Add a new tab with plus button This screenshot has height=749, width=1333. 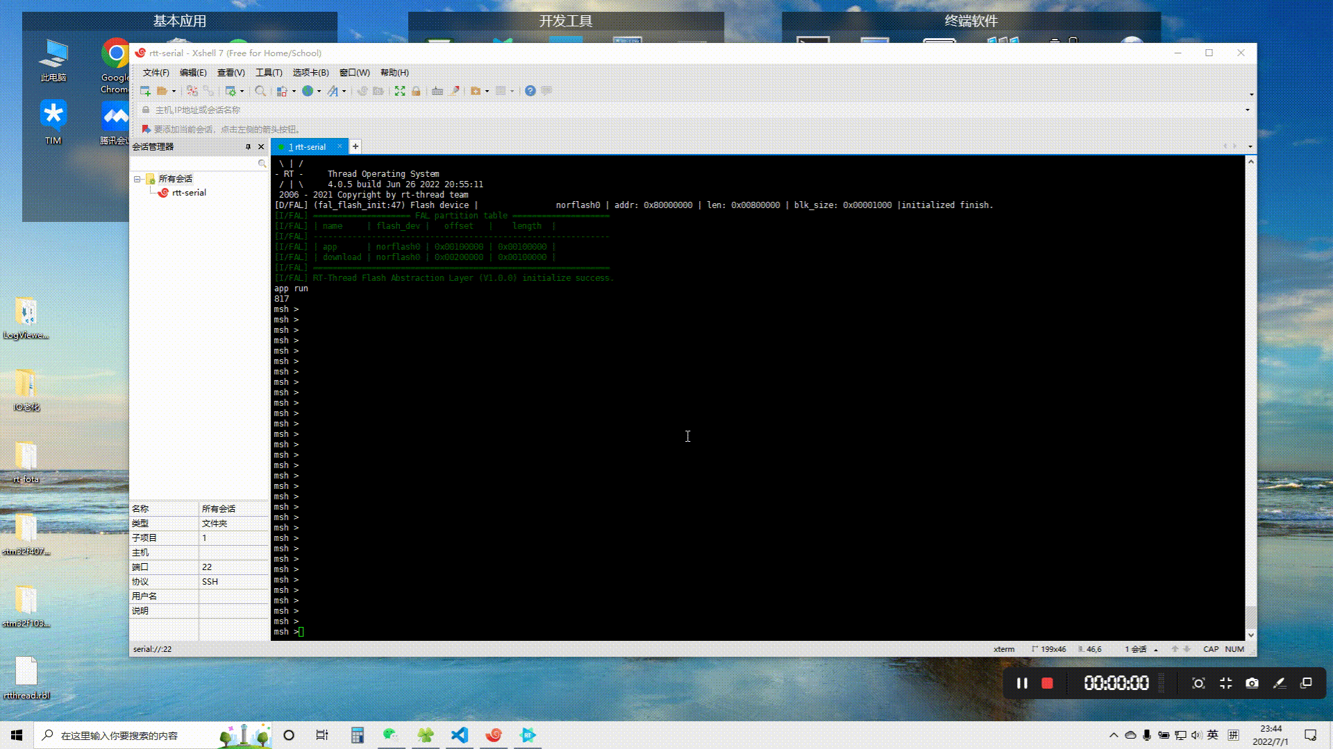tap(355, 146)
